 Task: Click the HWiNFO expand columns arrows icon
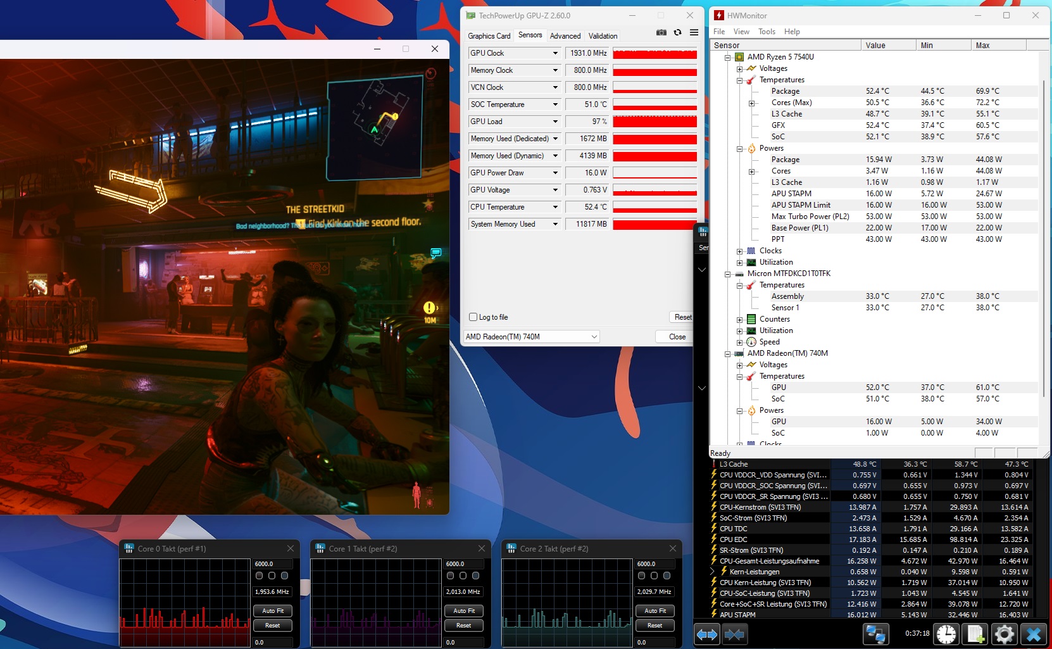707,634
